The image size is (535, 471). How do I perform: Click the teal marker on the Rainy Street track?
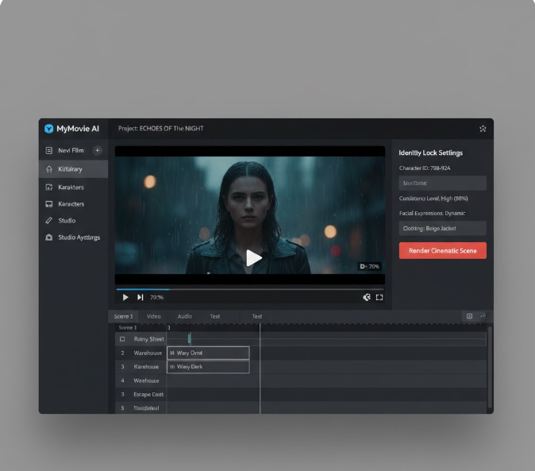pos(190,338)
